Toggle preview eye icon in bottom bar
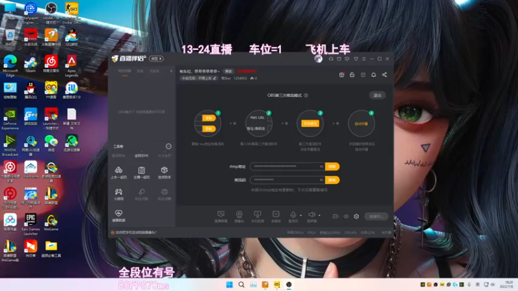Viewport: 518px width, 291px height. [346, 217]
